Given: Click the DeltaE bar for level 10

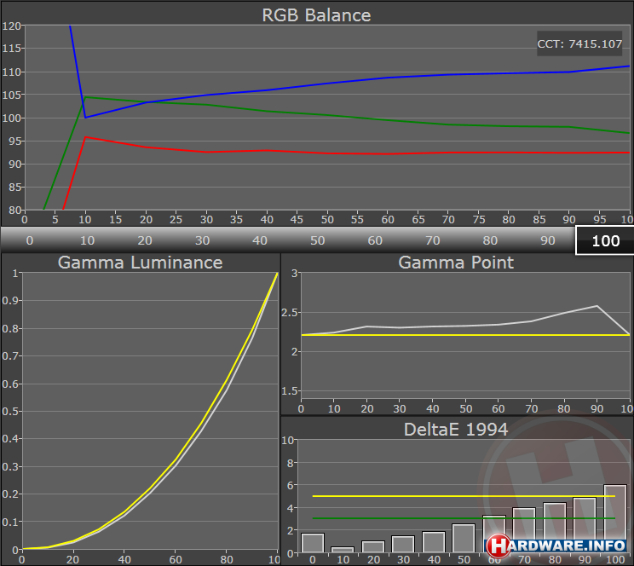Looking at the screenshot, I should [x=343, y=550].
